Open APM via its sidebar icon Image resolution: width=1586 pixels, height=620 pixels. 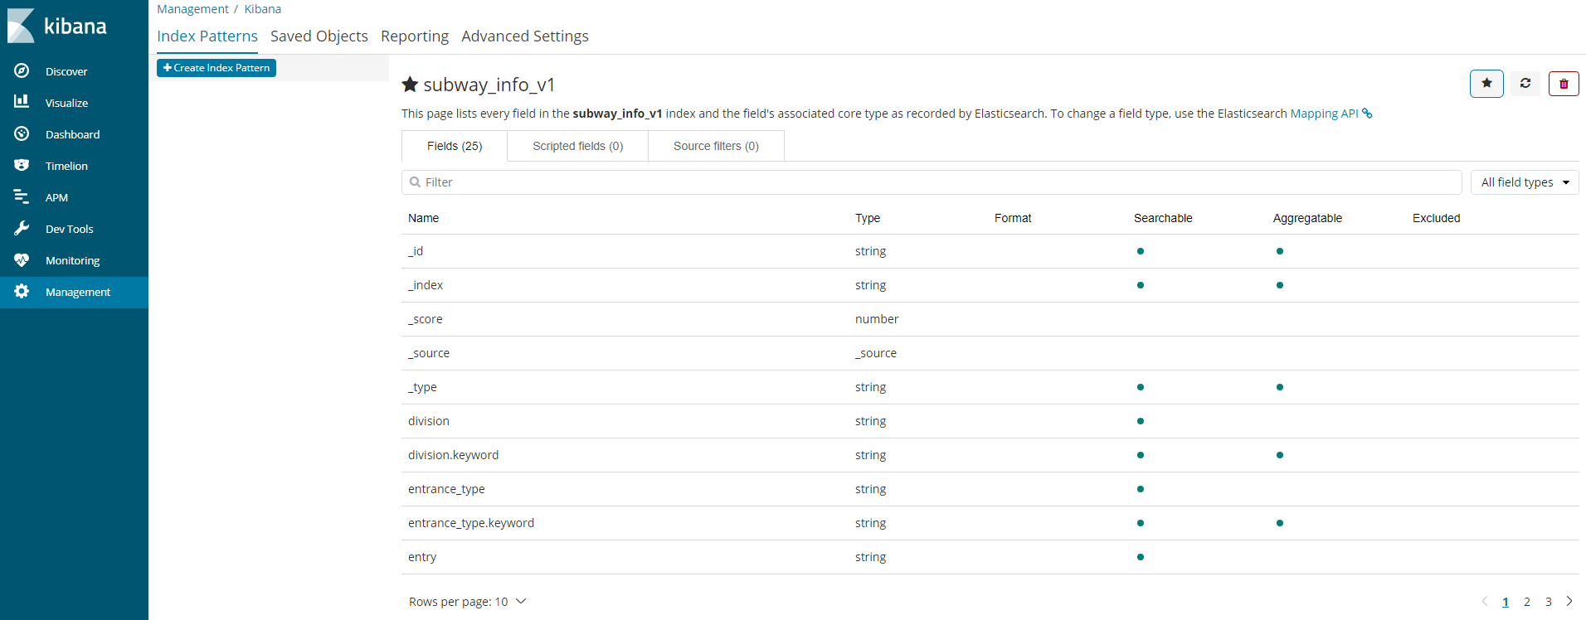[x=22, y=196]
